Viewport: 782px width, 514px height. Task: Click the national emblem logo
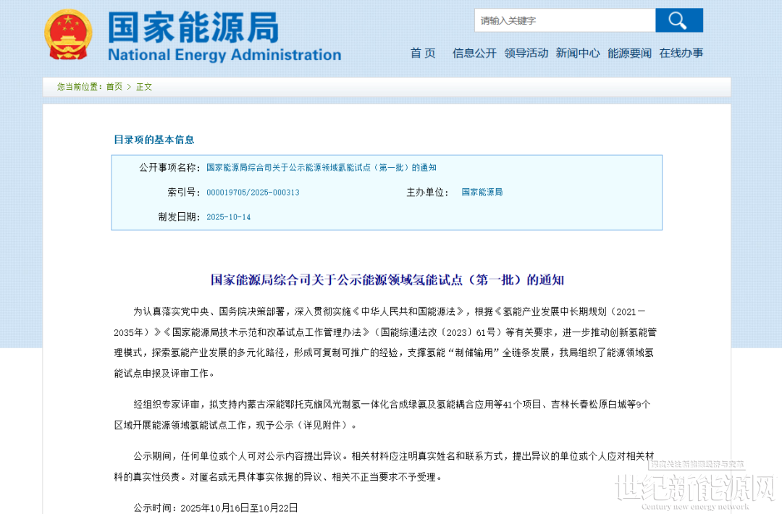coord(68,35)
